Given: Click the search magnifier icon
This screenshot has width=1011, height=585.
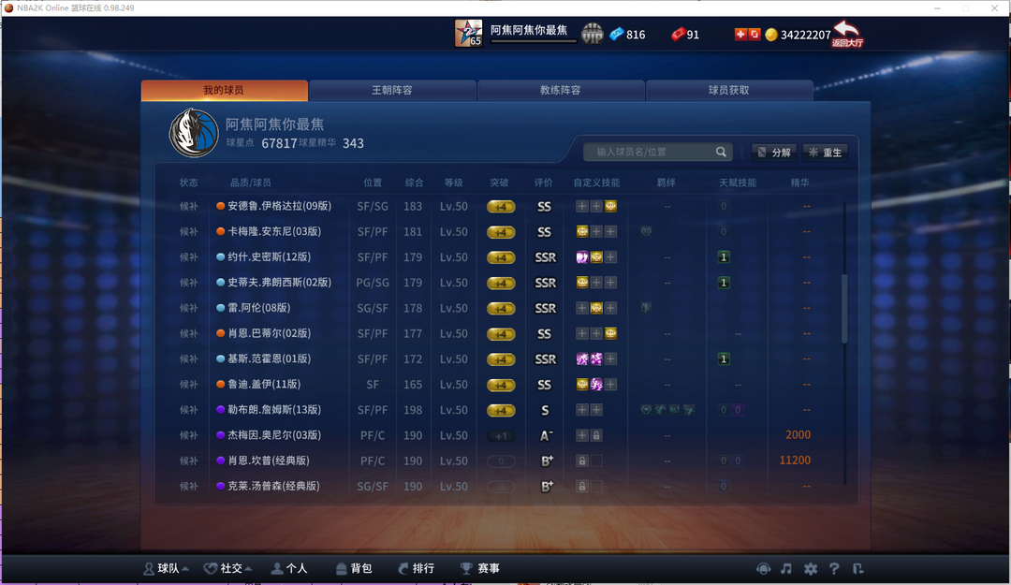Looking at the screenshot, I should pyautogui.click(x=721, y=152).
